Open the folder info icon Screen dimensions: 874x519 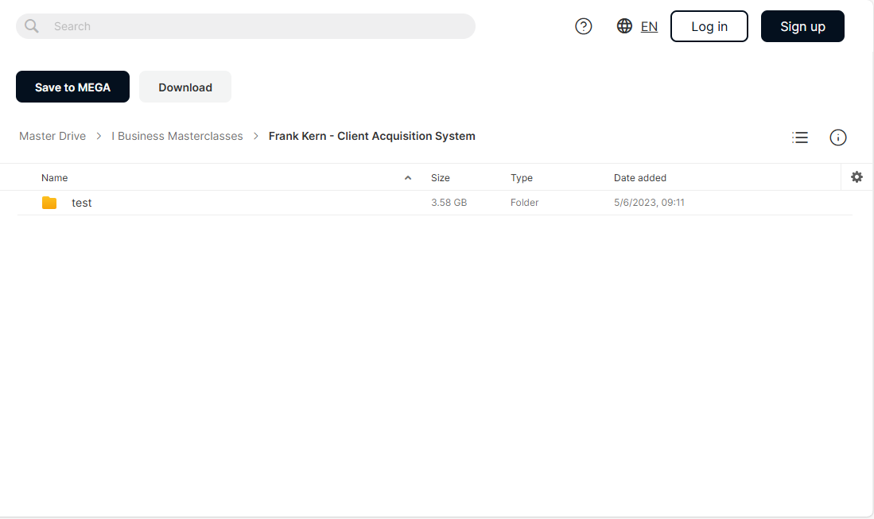[837, 137]
